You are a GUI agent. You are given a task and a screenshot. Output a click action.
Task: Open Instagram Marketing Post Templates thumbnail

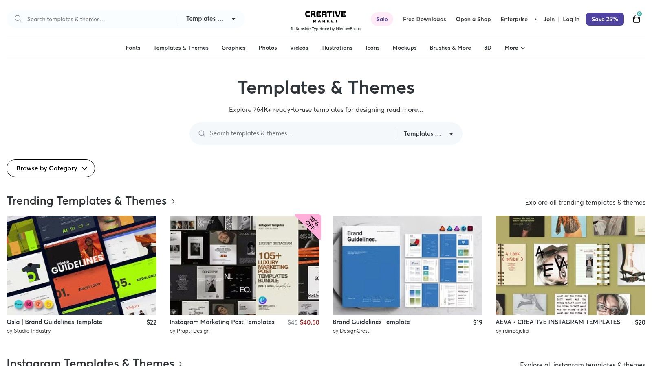(244, 265)
